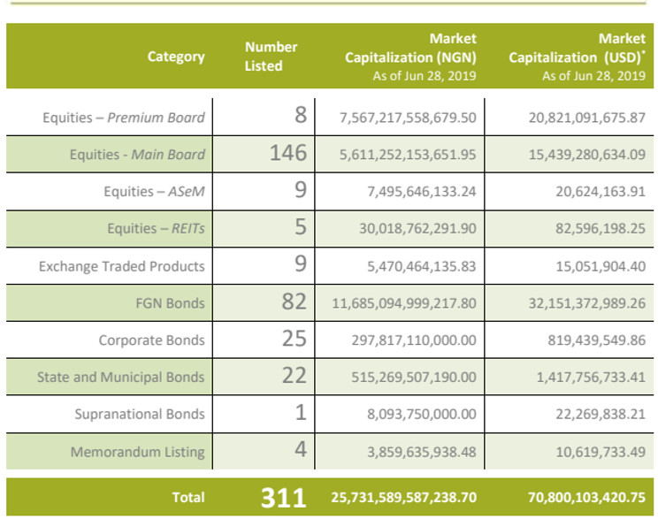This screenshot has height=519, width=658.
Task: Select total NGN value 25,731,589,587,238.70
Action: (403, 497)
